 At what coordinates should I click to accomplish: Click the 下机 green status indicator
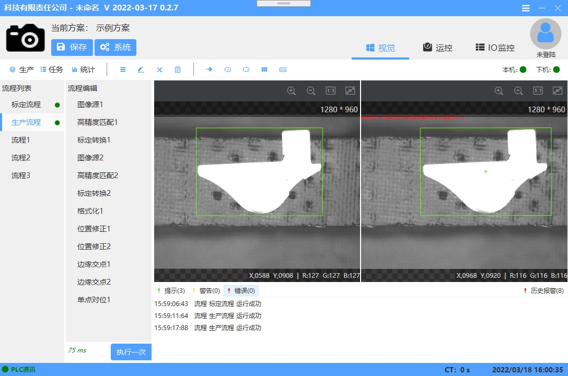click(x=557, y=69)
